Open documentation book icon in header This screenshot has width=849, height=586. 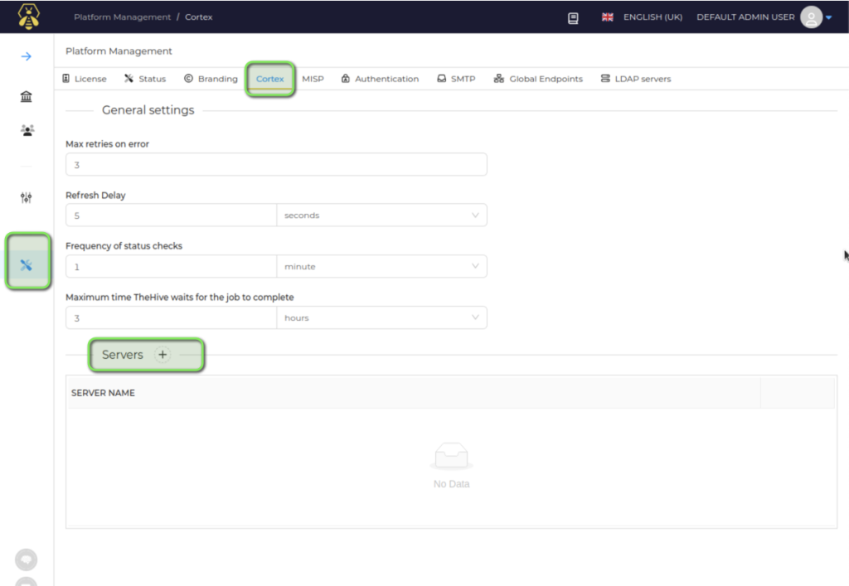tap(573, 18)
